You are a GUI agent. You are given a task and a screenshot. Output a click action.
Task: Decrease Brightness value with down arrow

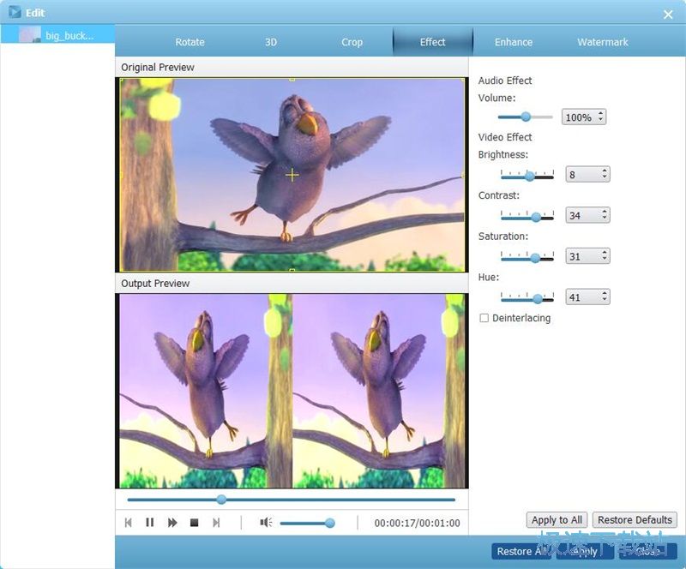[x=605, y=177]
